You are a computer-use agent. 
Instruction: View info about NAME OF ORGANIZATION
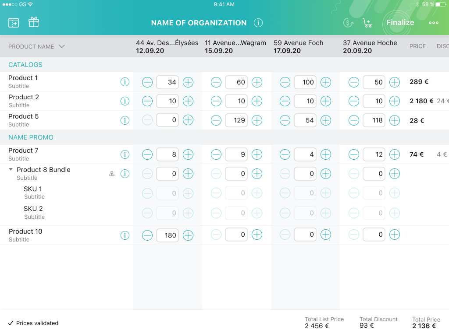click(258, 23)
